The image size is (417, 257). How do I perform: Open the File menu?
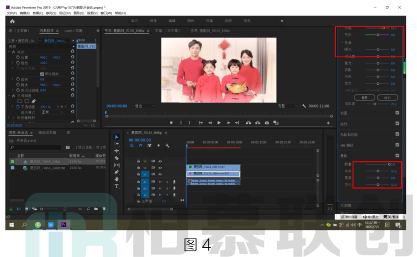(12, 13)
